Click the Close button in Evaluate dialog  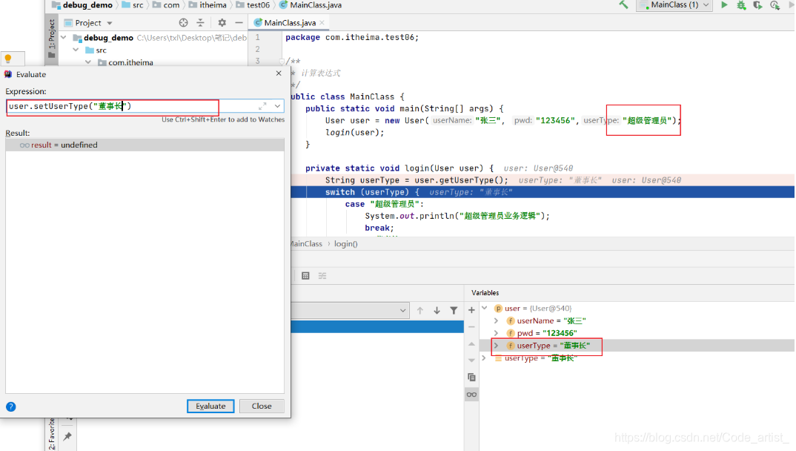click(262, 406)
